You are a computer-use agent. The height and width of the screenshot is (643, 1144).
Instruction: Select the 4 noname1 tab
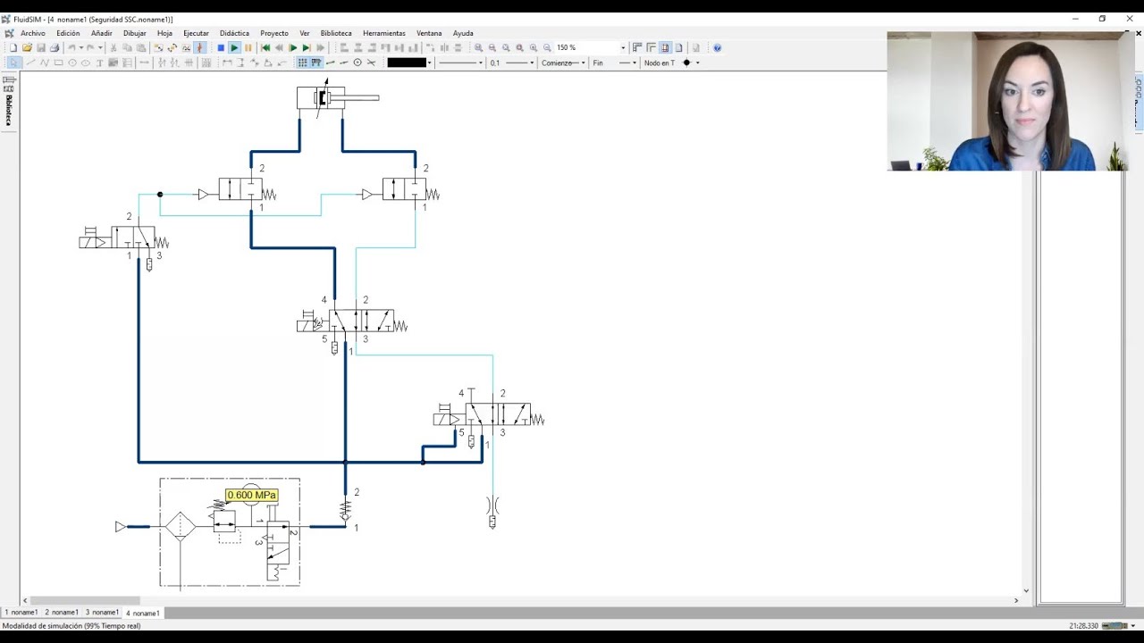[x=143, y=613]
